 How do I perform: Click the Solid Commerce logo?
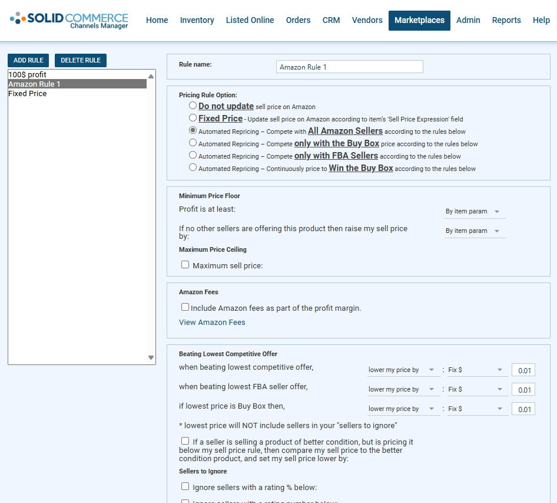[69, 20]
